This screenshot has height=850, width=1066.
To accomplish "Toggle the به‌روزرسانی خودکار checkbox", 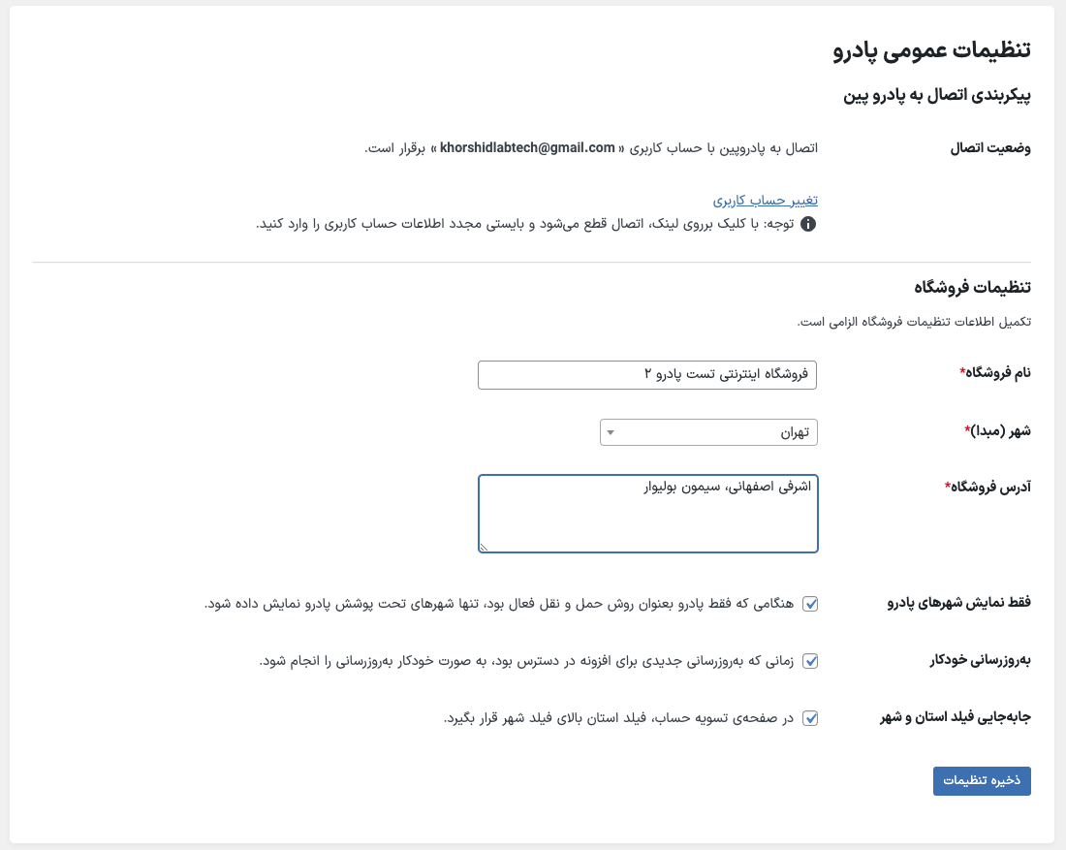I will (x=810, y=661).
